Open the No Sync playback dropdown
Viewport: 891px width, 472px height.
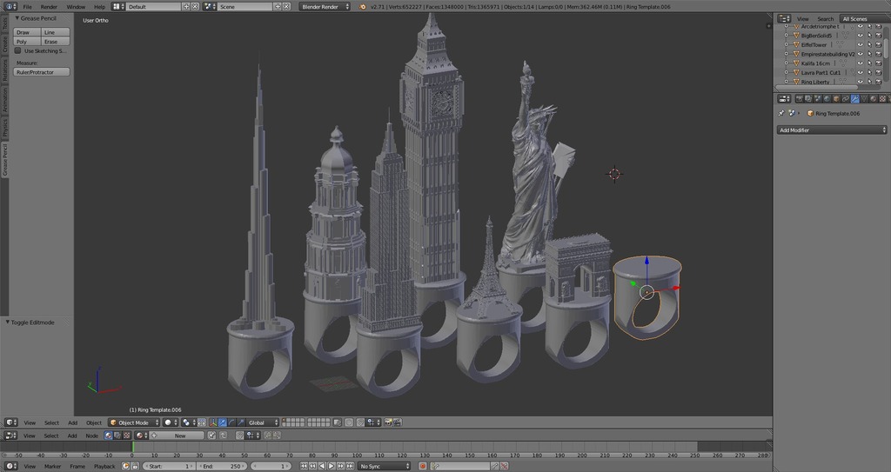[x=384, y=466]
